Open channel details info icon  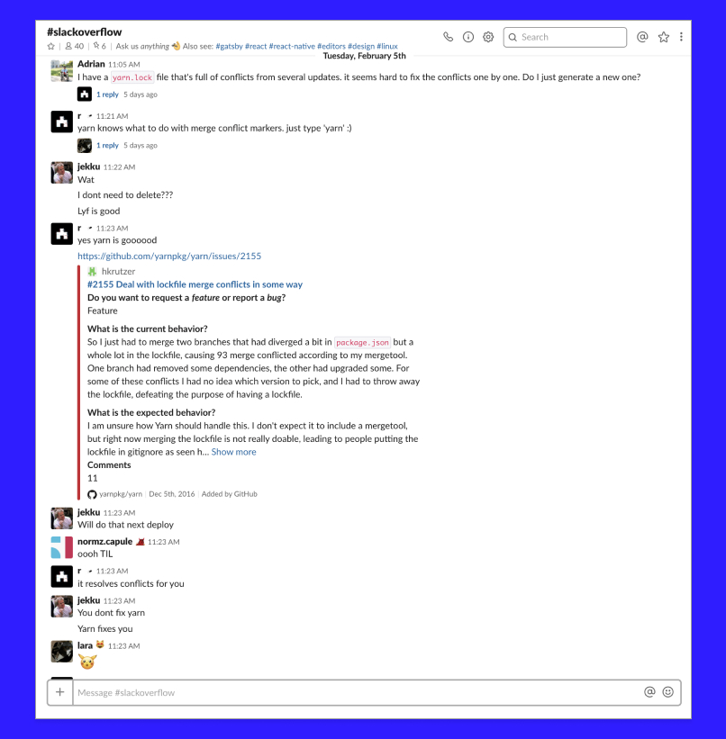point(468,37)
